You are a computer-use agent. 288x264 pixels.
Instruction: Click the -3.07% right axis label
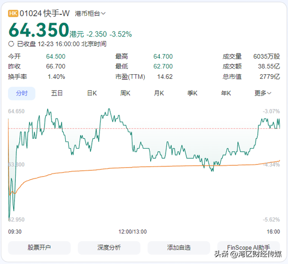point(271,111)
